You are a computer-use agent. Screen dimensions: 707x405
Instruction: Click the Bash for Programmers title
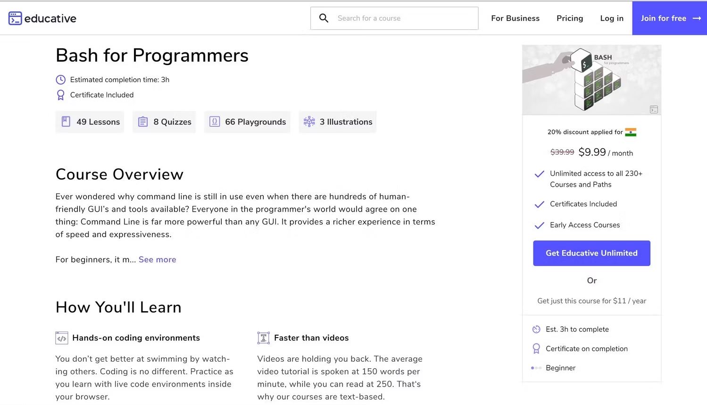click(152, 55)
